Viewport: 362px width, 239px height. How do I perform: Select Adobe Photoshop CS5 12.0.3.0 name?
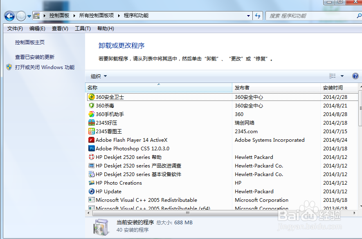[x=133, y=148]
